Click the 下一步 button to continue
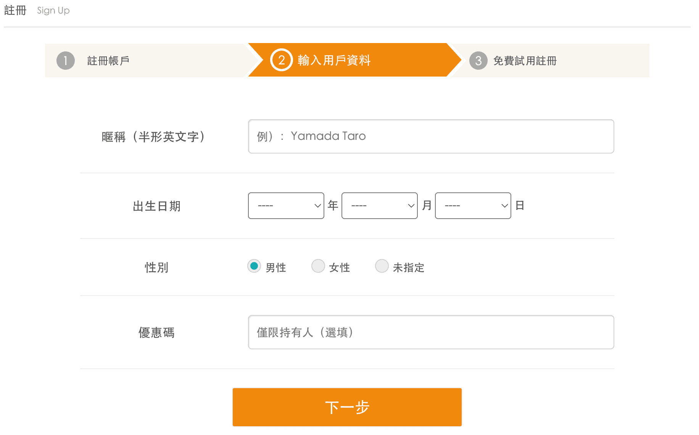The image size is (699, 435). [347, 407]
